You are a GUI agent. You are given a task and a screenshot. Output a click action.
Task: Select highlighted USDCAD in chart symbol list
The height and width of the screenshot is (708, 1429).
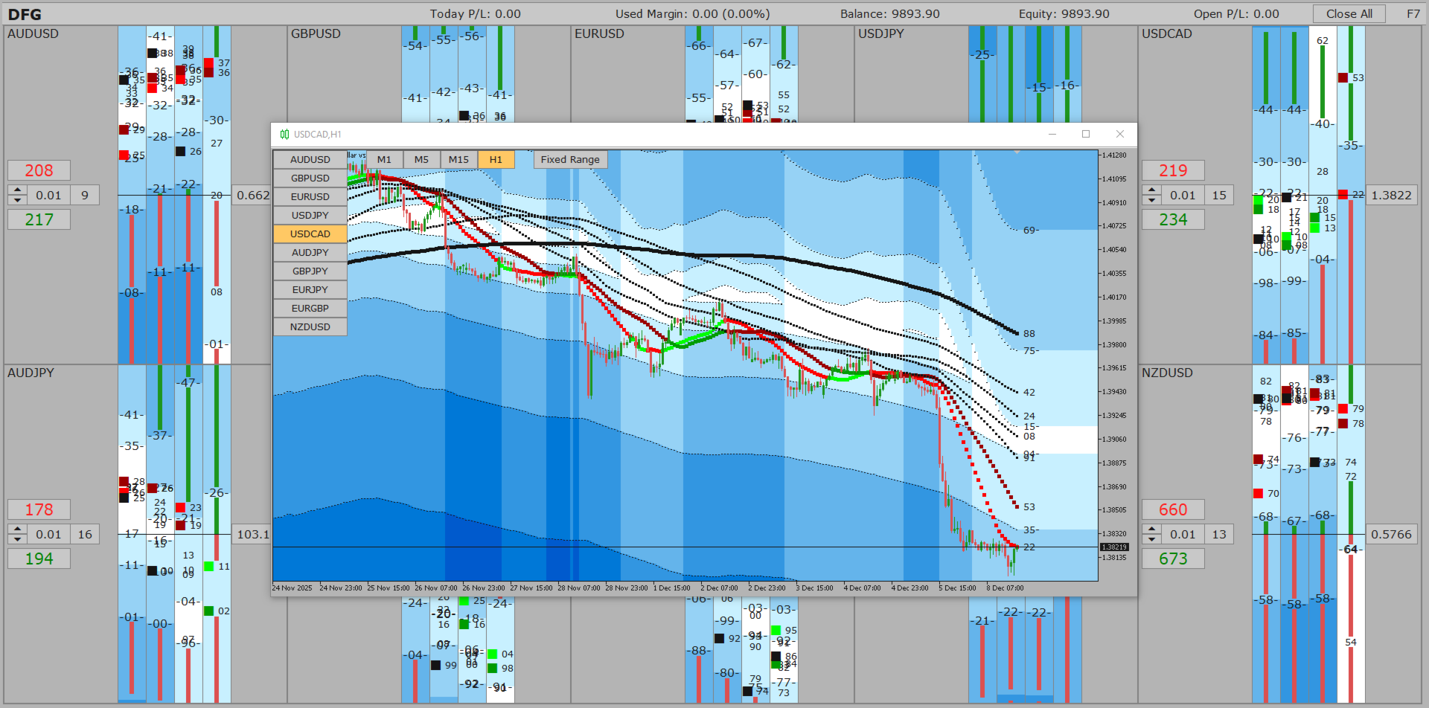[310, 234]
